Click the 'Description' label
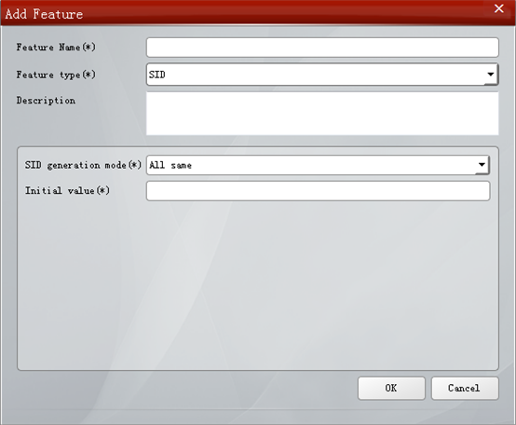This screenshot has width=516, height=425. click(46, 101)
